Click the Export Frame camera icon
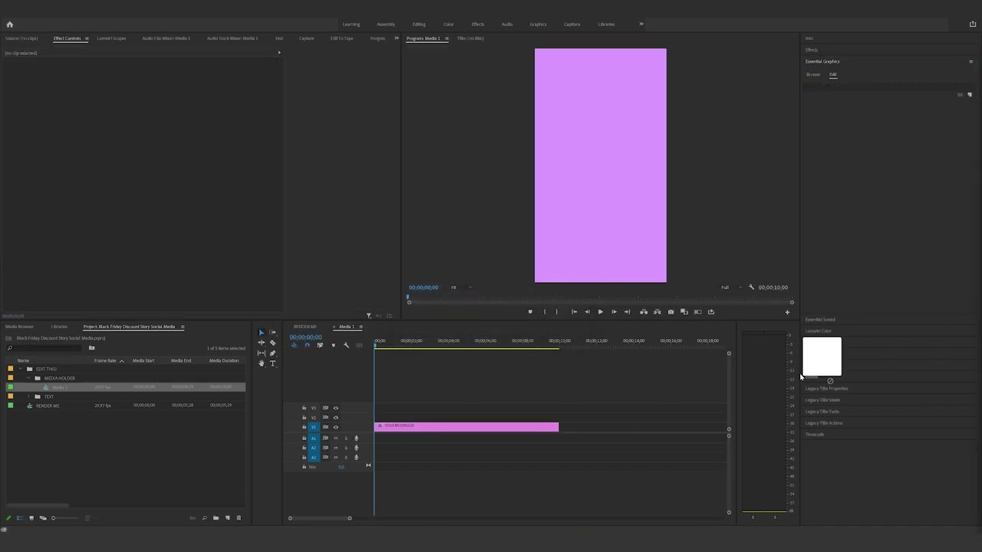 [671, 312]
